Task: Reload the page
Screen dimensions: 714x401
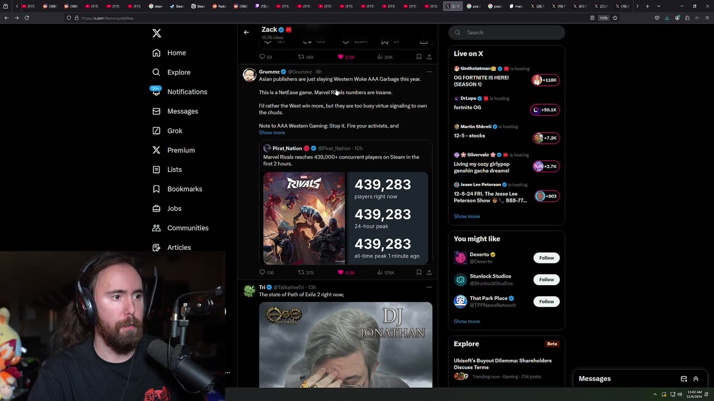Action: pyautogui.click(x=26, y=18)
